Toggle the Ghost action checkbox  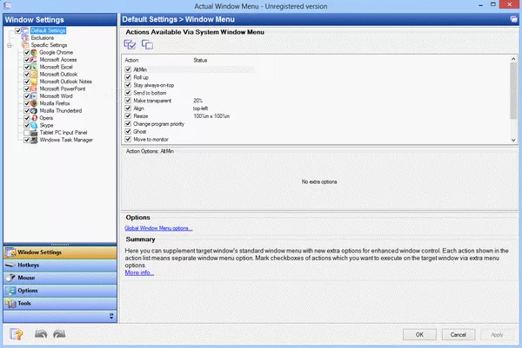tap(128, 131)
